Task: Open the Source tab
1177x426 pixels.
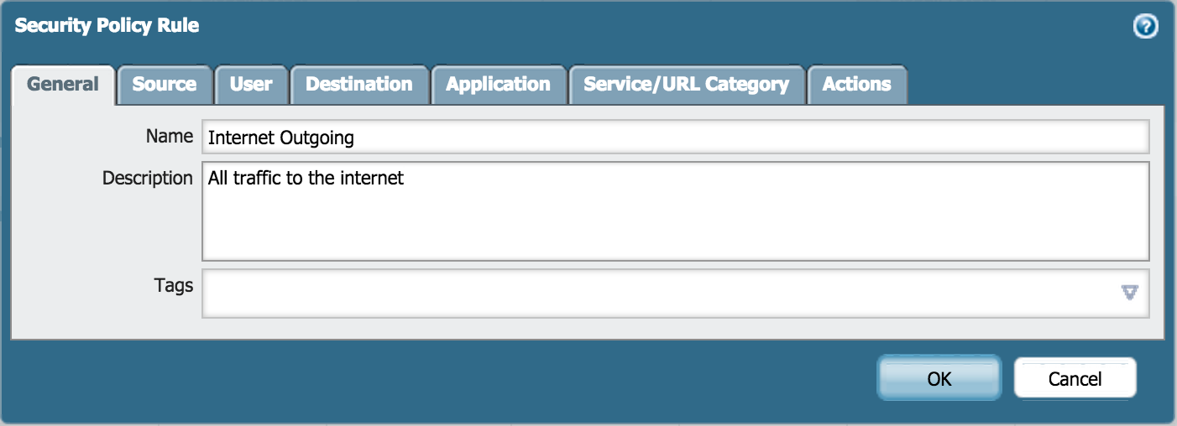Action: coord(165,85)
